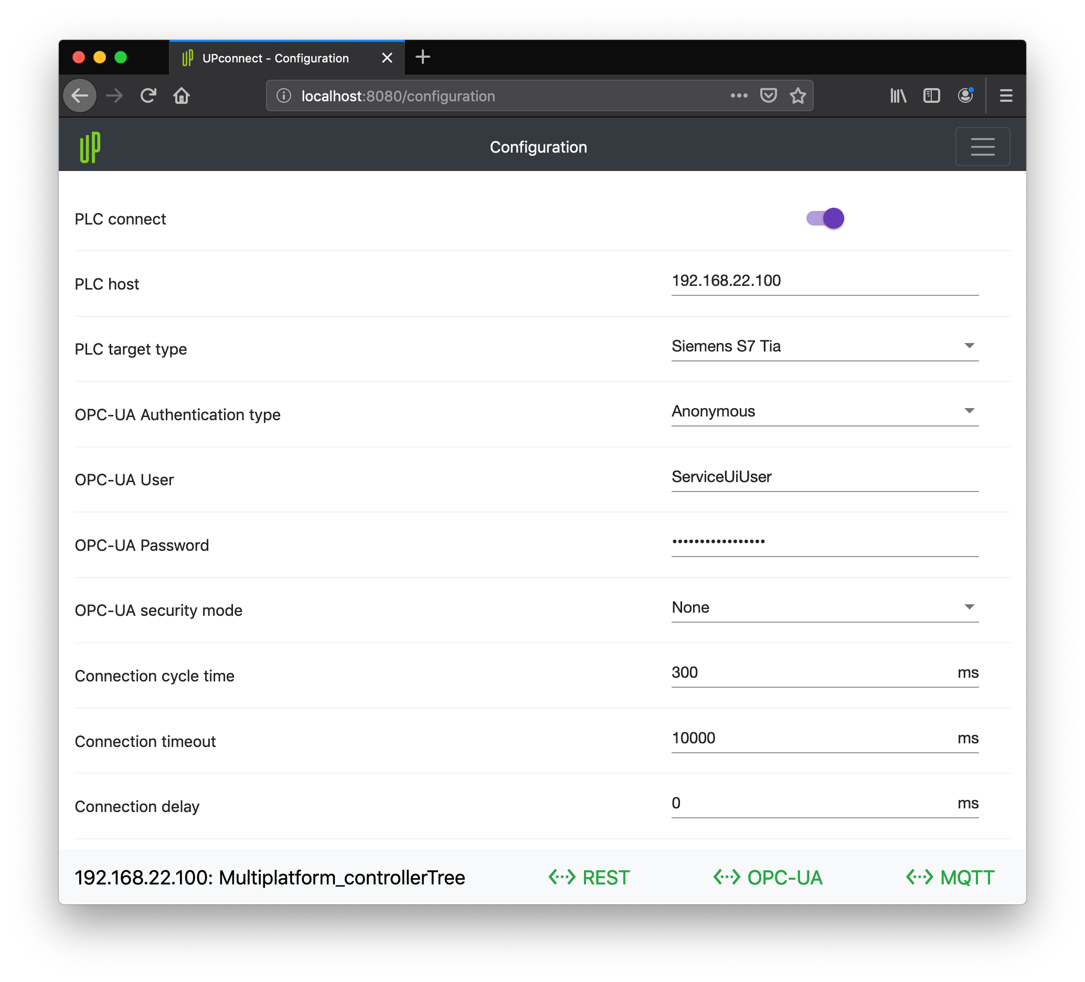
Task: Open the Firefox library icon
Action: click(898, 96)
